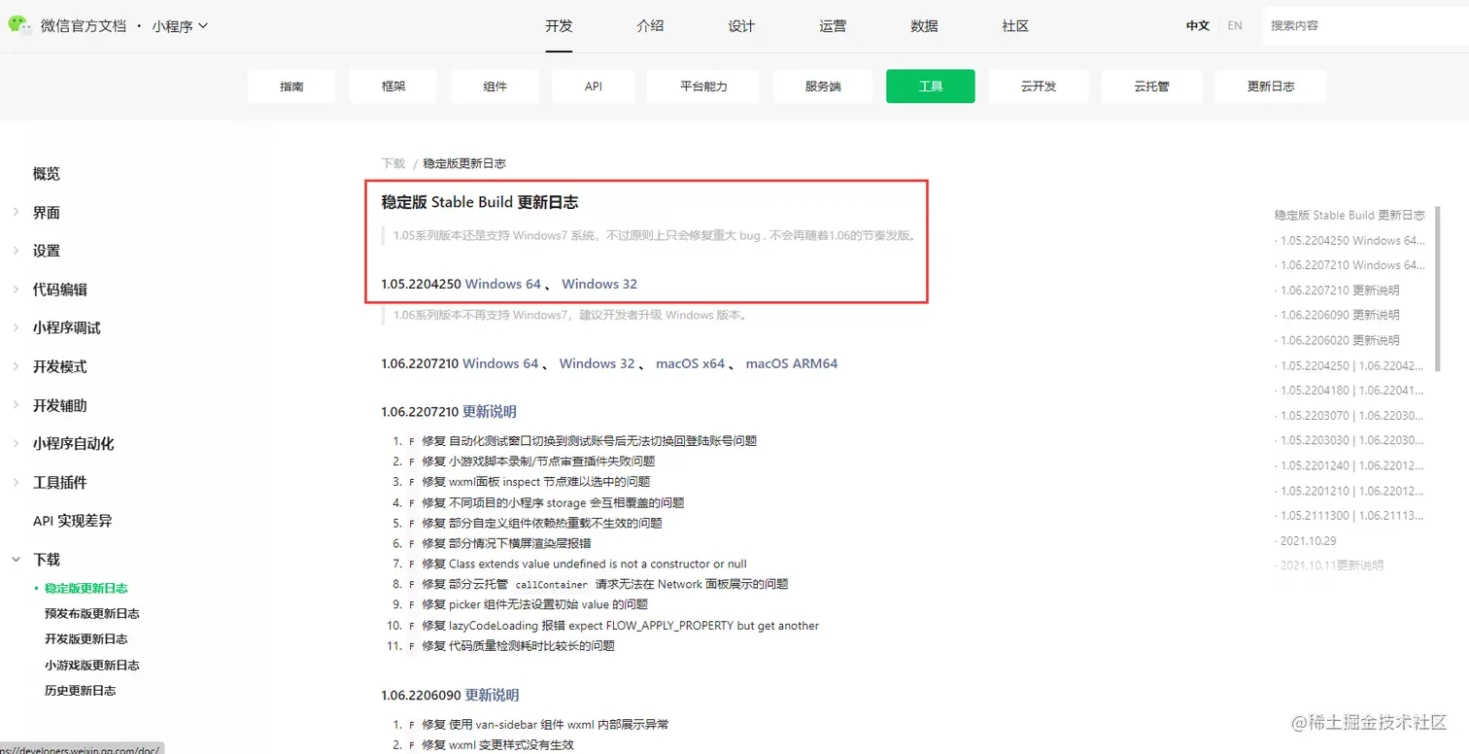Select 开发版更新日志 in sidebar
The width and height of the screenshot is (1469, 754).
tap(86, 639)
